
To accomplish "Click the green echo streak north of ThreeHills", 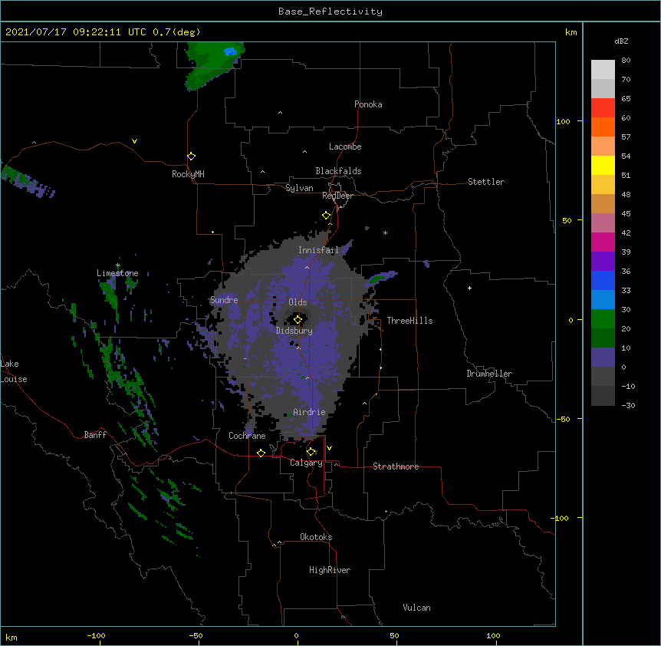I will [382, 278].
